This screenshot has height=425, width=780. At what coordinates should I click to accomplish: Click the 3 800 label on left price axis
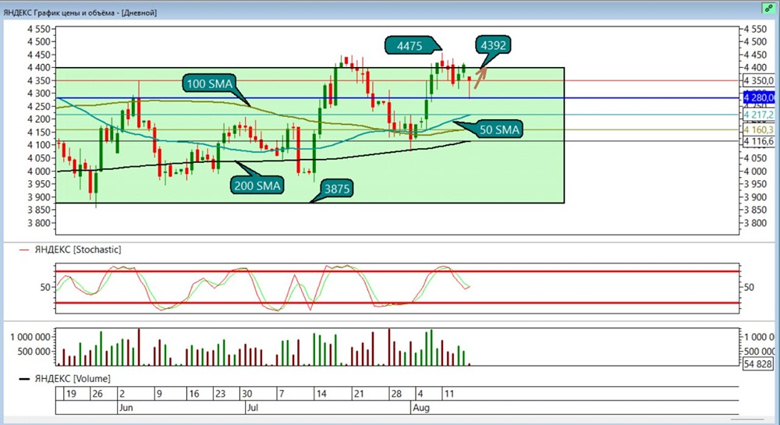point(39,223)
